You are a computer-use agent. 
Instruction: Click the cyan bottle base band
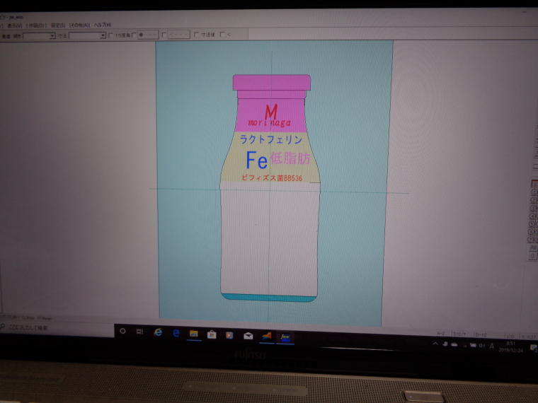(269, 298)
